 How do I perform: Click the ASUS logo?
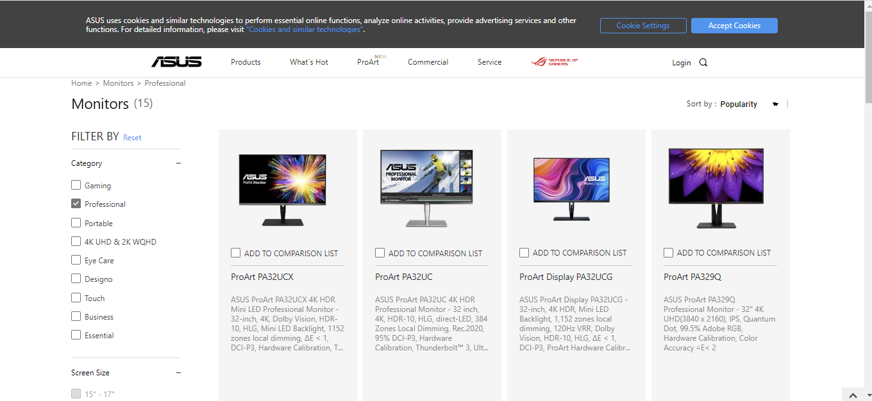(176, 62)
